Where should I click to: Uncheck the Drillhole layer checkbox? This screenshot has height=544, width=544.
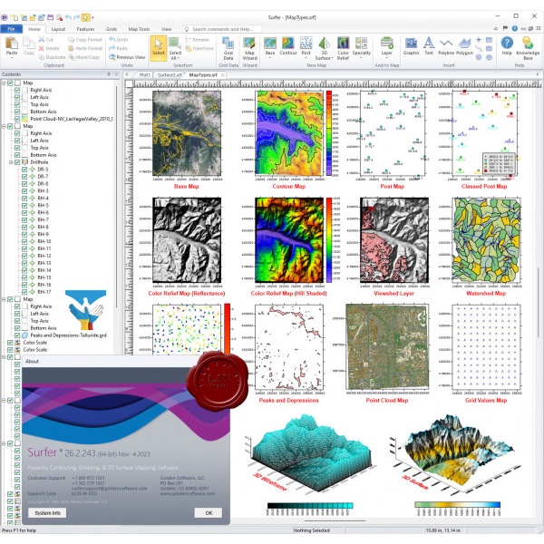click(17, 162)
